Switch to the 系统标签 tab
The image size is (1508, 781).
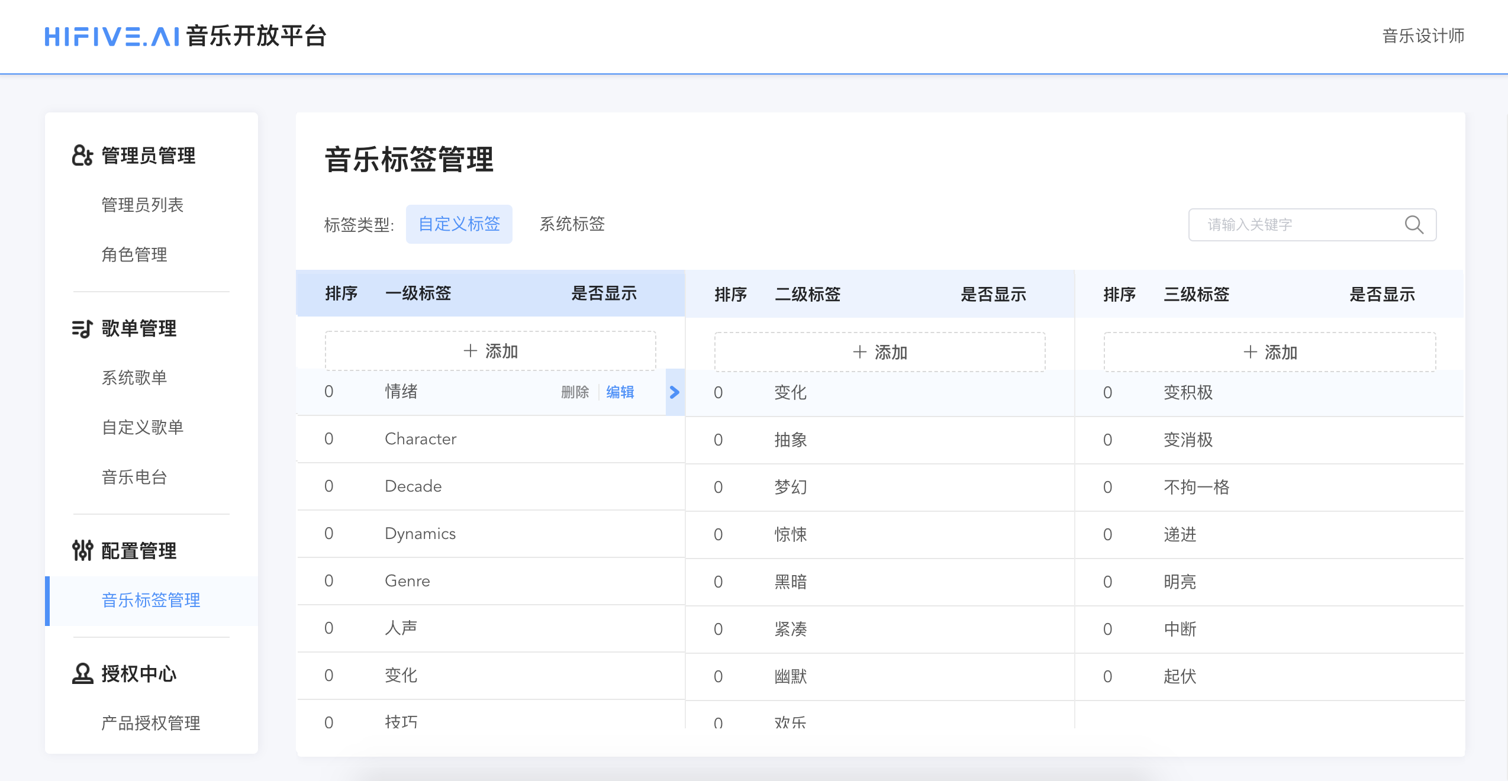571,225
